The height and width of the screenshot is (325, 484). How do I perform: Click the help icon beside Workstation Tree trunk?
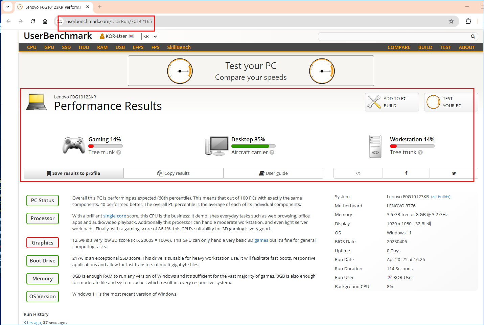(420, 153)
